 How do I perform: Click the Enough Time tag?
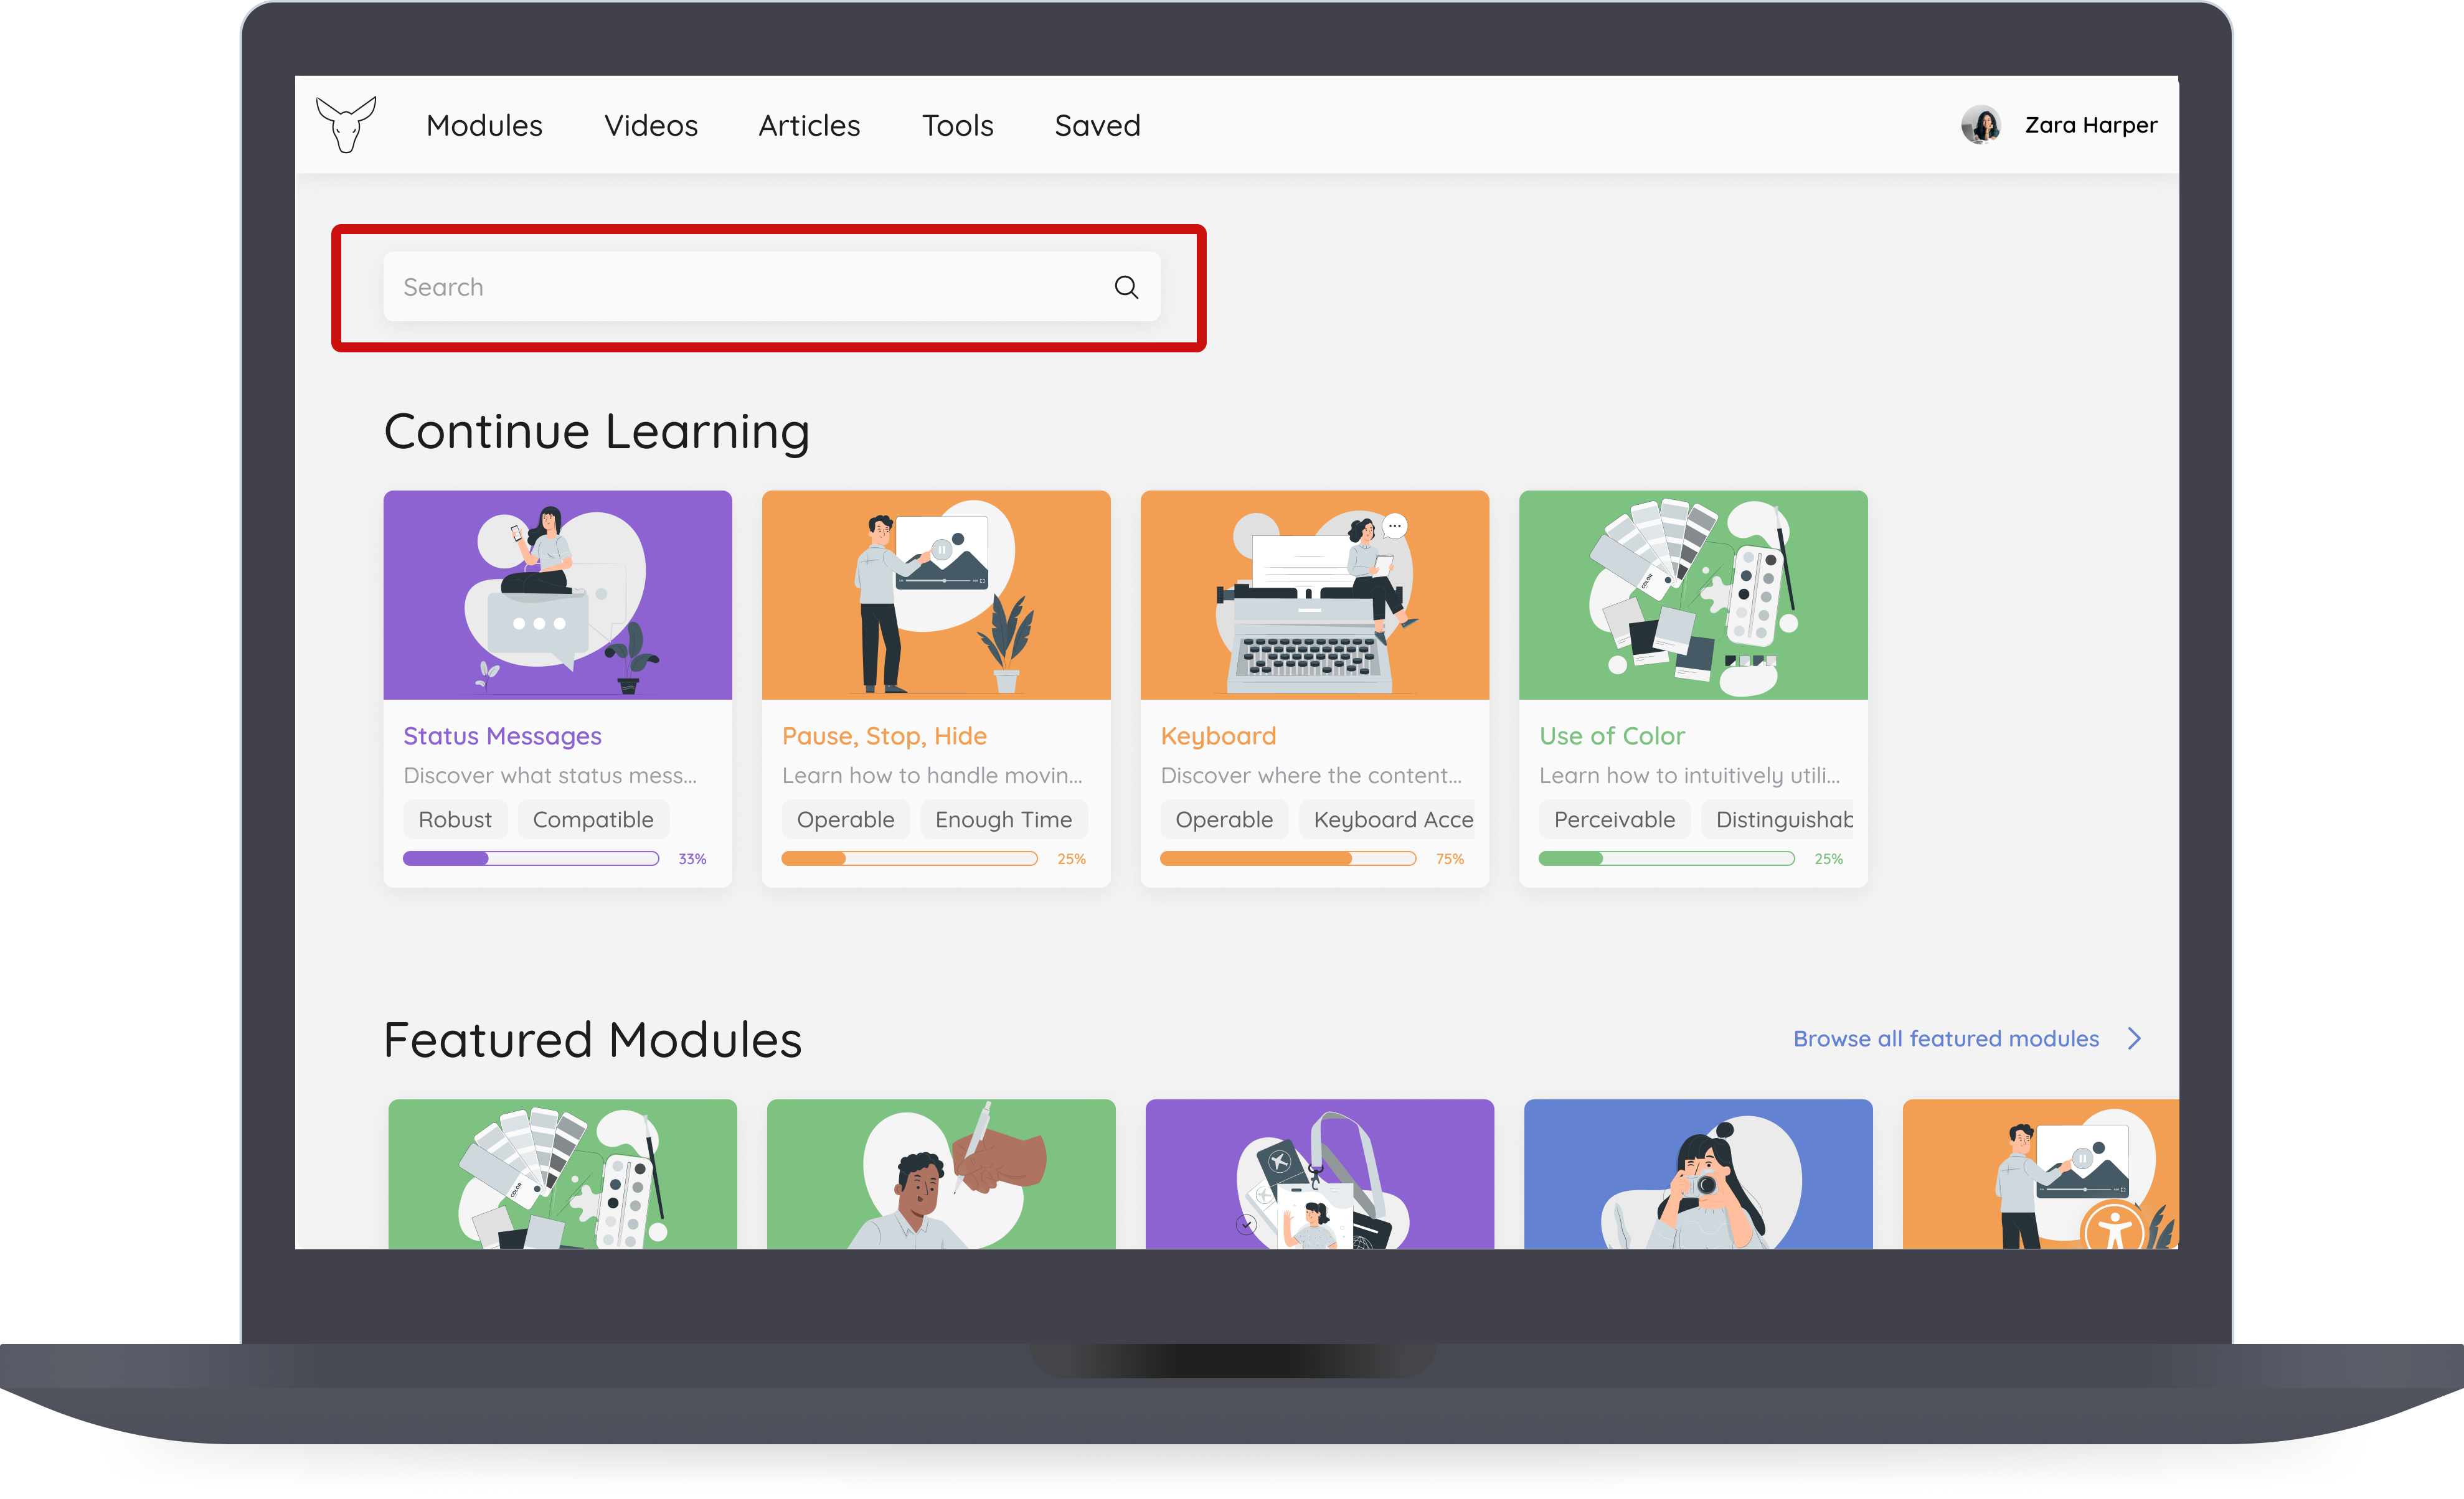[1003, 820]
